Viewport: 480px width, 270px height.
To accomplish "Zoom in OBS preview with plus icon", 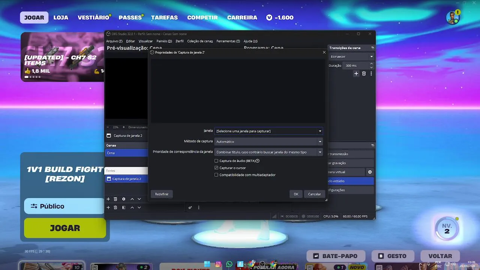I will [124, 127].
